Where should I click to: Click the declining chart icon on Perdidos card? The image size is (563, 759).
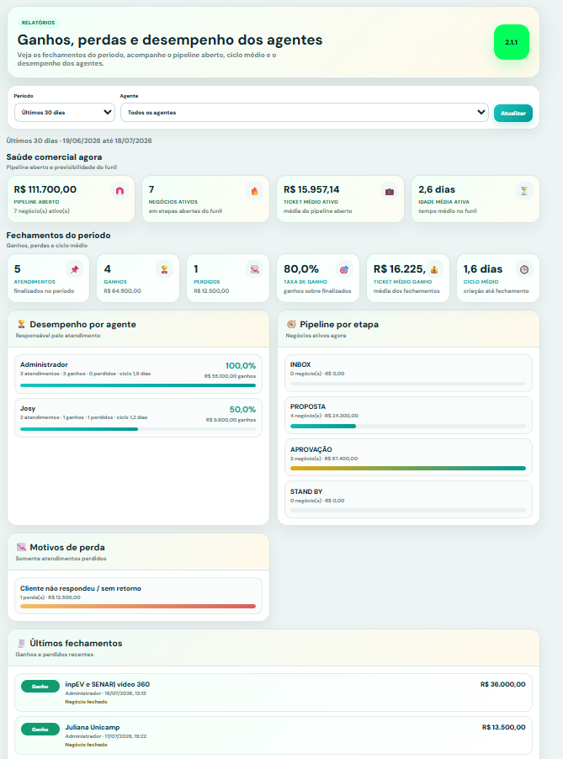coord(254,269)
